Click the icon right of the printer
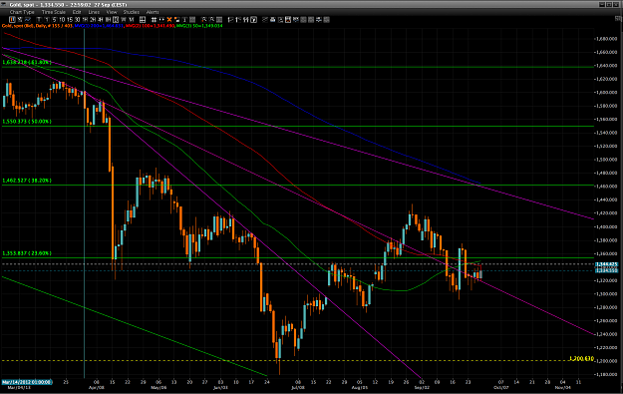The width and height of the screenshot is (623, 394). [280, 20]
